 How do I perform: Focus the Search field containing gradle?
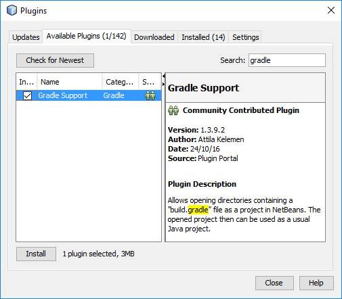pos(287,60)
